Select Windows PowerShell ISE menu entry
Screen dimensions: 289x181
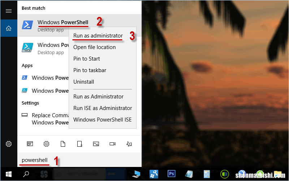[103, 120]
